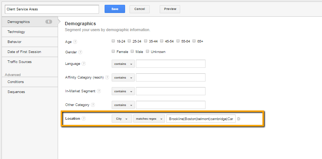Viewport: 322px width, 159px height.
Task: Expand the matches regex dropdown
Action: (x=149, y=119)
